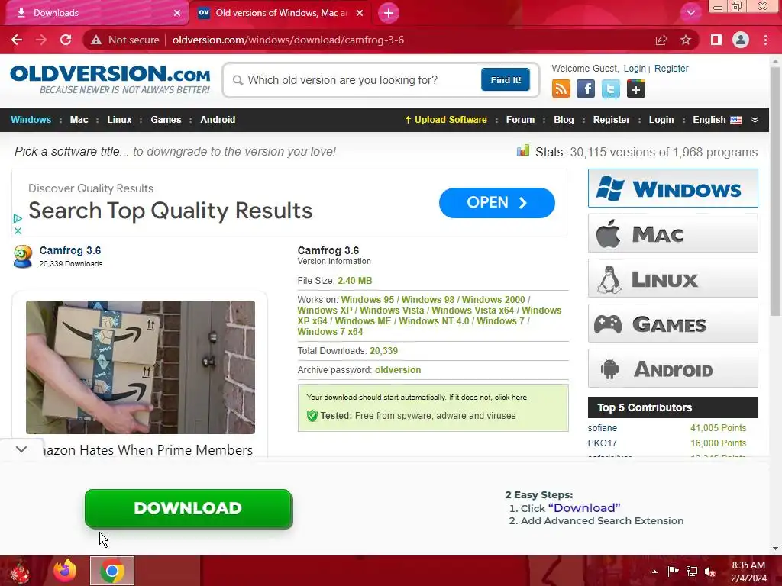Click the green tested shield icon
The image size is (782, 586).
pyautogui.click(x=312, y=416)
